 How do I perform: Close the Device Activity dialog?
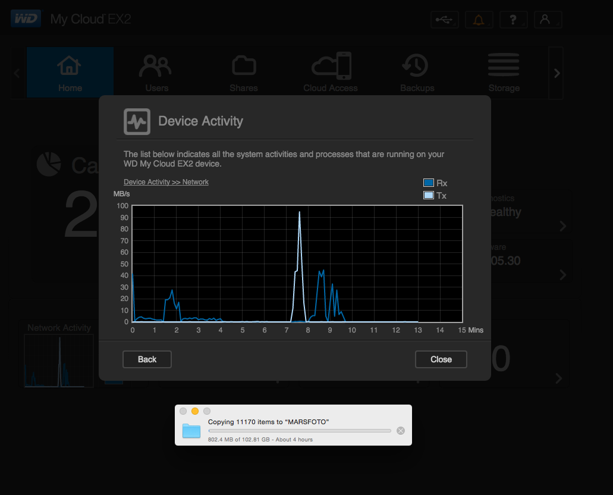[441, 359]
